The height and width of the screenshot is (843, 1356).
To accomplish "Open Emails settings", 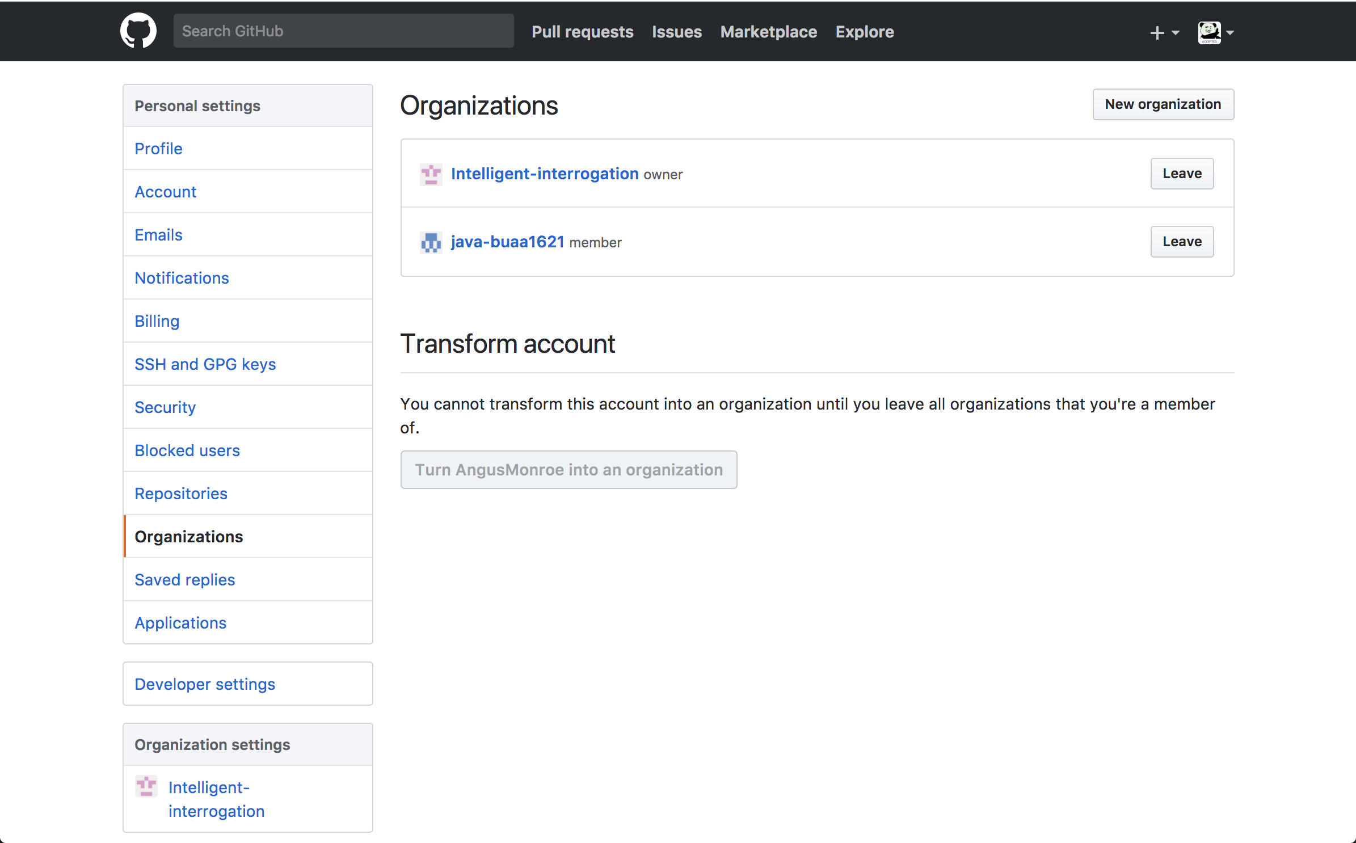I will coord(248,235).
